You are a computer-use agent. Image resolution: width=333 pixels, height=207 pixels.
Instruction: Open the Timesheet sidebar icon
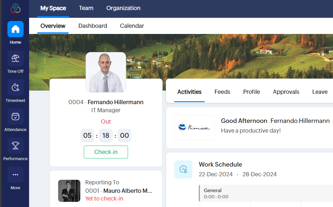tap(16, 88)
